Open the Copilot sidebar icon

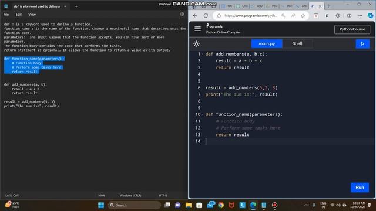[x=370, y=16]
